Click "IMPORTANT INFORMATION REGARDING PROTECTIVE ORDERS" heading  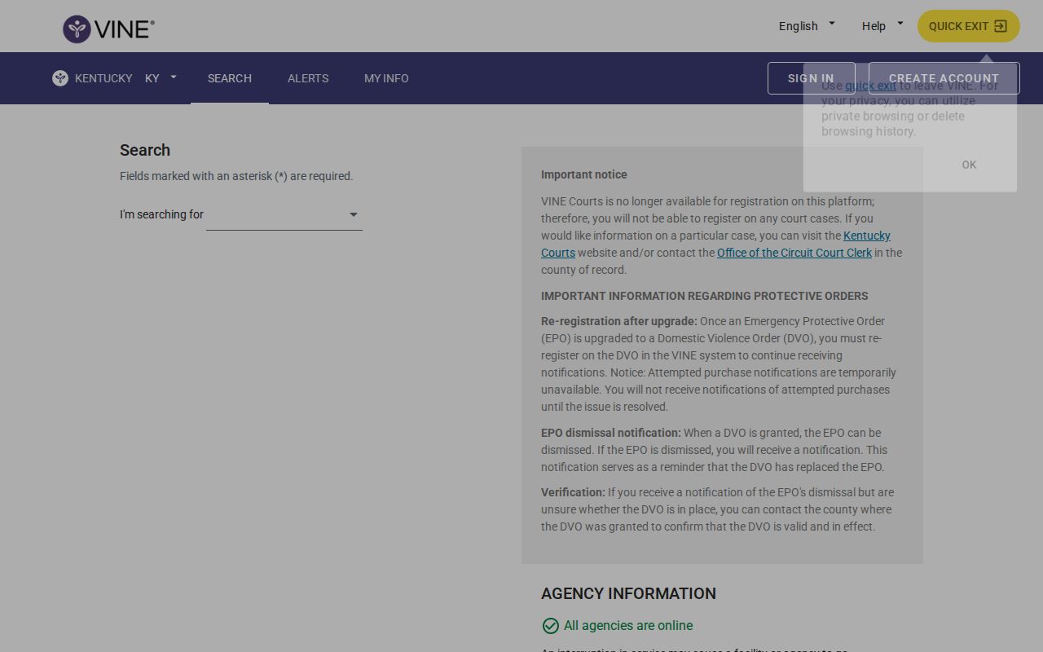tap(705, 296)
